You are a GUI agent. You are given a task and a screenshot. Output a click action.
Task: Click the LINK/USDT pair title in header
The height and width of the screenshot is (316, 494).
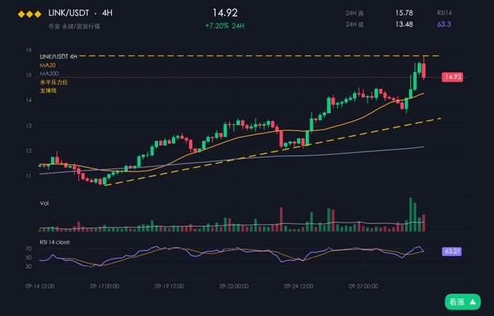(68, 13)
